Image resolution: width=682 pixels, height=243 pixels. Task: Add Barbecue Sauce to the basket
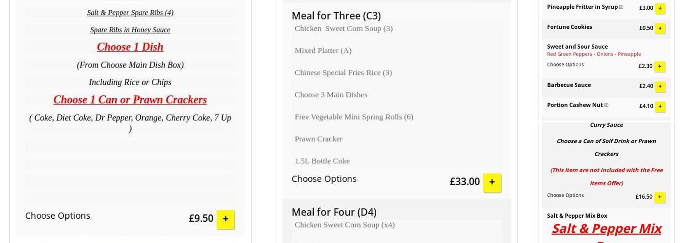point(660,87)
